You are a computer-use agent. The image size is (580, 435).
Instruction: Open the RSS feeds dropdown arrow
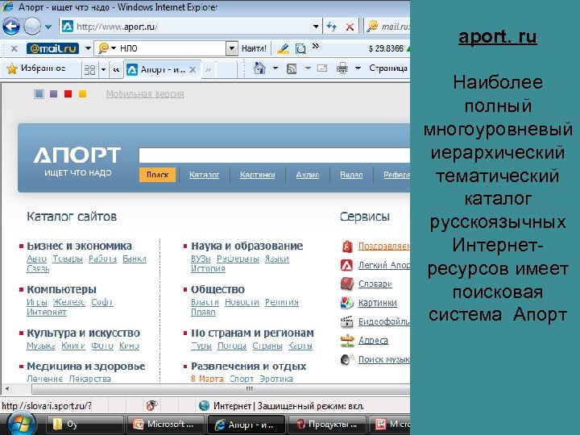tap(308, 68)
